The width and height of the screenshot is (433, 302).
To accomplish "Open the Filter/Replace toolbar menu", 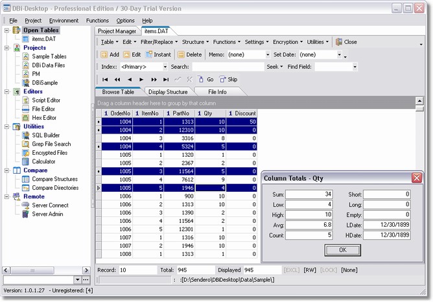I will 158,41.
